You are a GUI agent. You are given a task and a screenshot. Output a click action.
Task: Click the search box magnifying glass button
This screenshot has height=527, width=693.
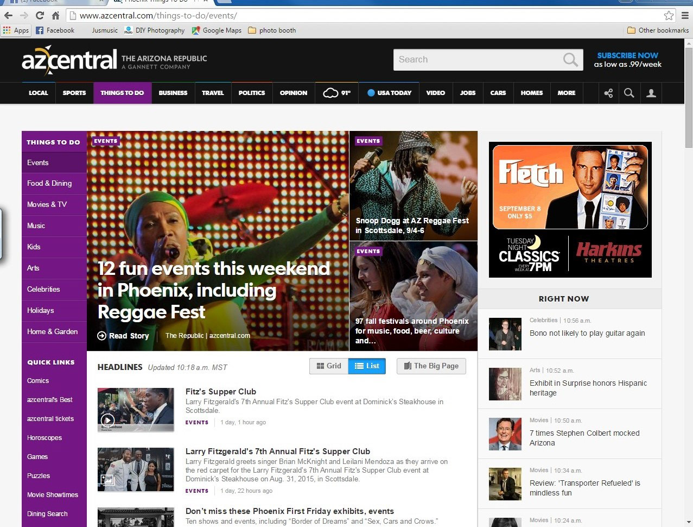570,60
